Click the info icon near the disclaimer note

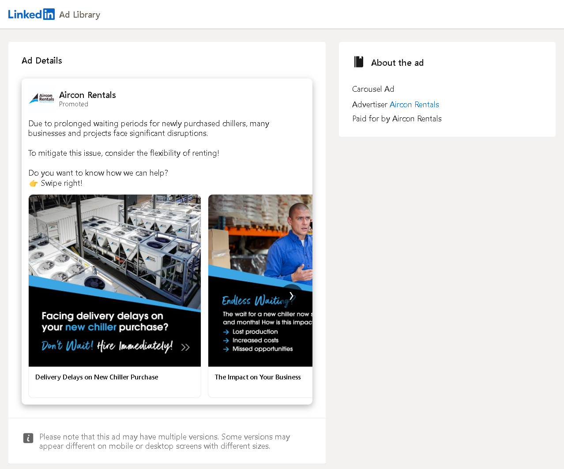click(x=28, y=438)
